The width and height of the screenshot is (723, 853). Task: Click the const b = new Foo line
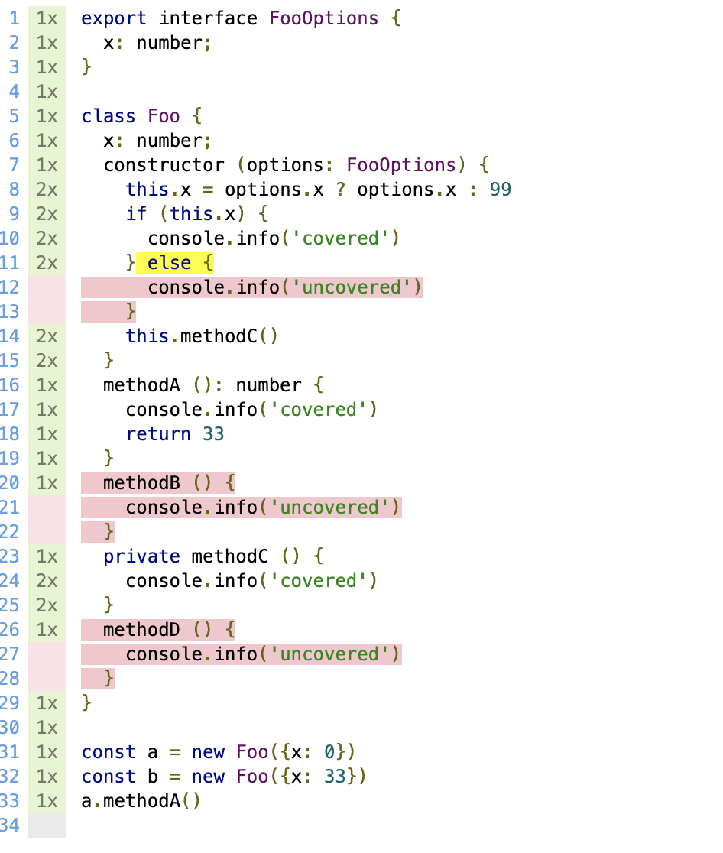tap(224, 777)
